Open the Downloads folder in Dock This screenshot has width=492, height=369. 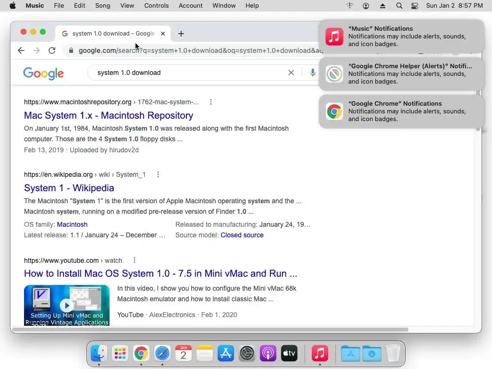pos(372,353)
